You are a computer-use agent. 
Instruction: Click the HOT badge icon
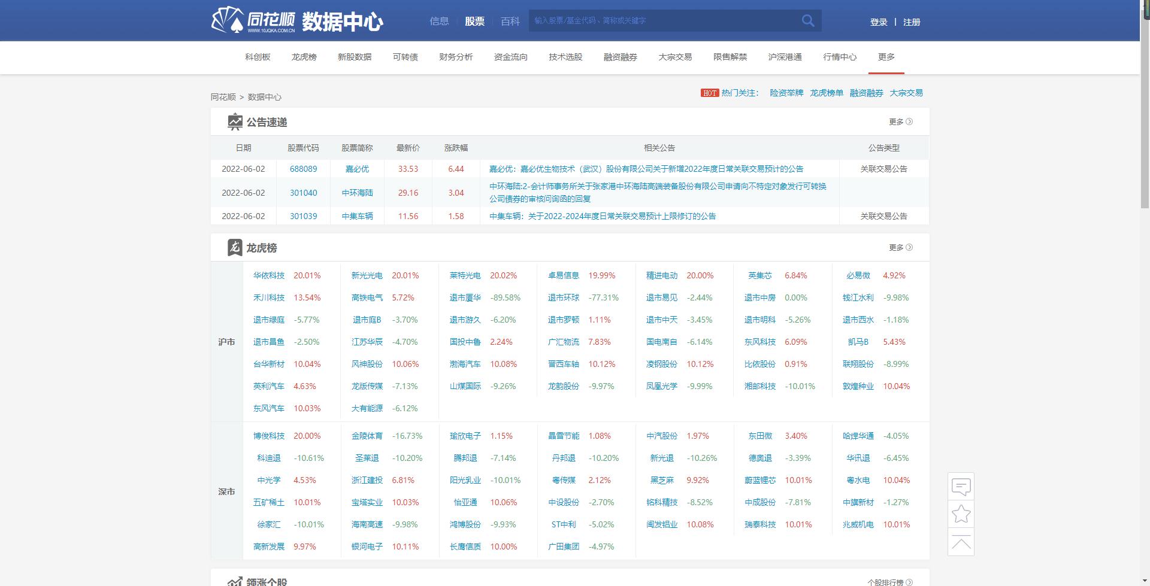point(710,93)
